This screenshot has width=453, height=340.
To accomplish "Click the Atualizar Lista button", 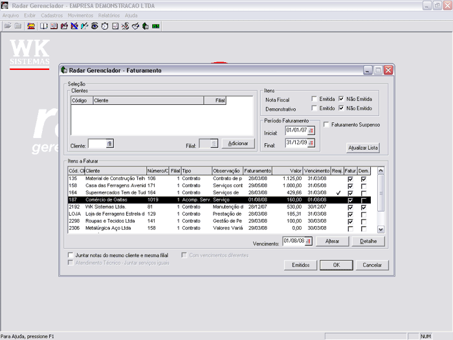I will (x=363, y=148).
